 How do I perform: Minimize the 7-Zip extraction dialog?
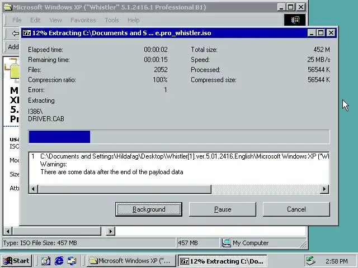coord(312,33)
